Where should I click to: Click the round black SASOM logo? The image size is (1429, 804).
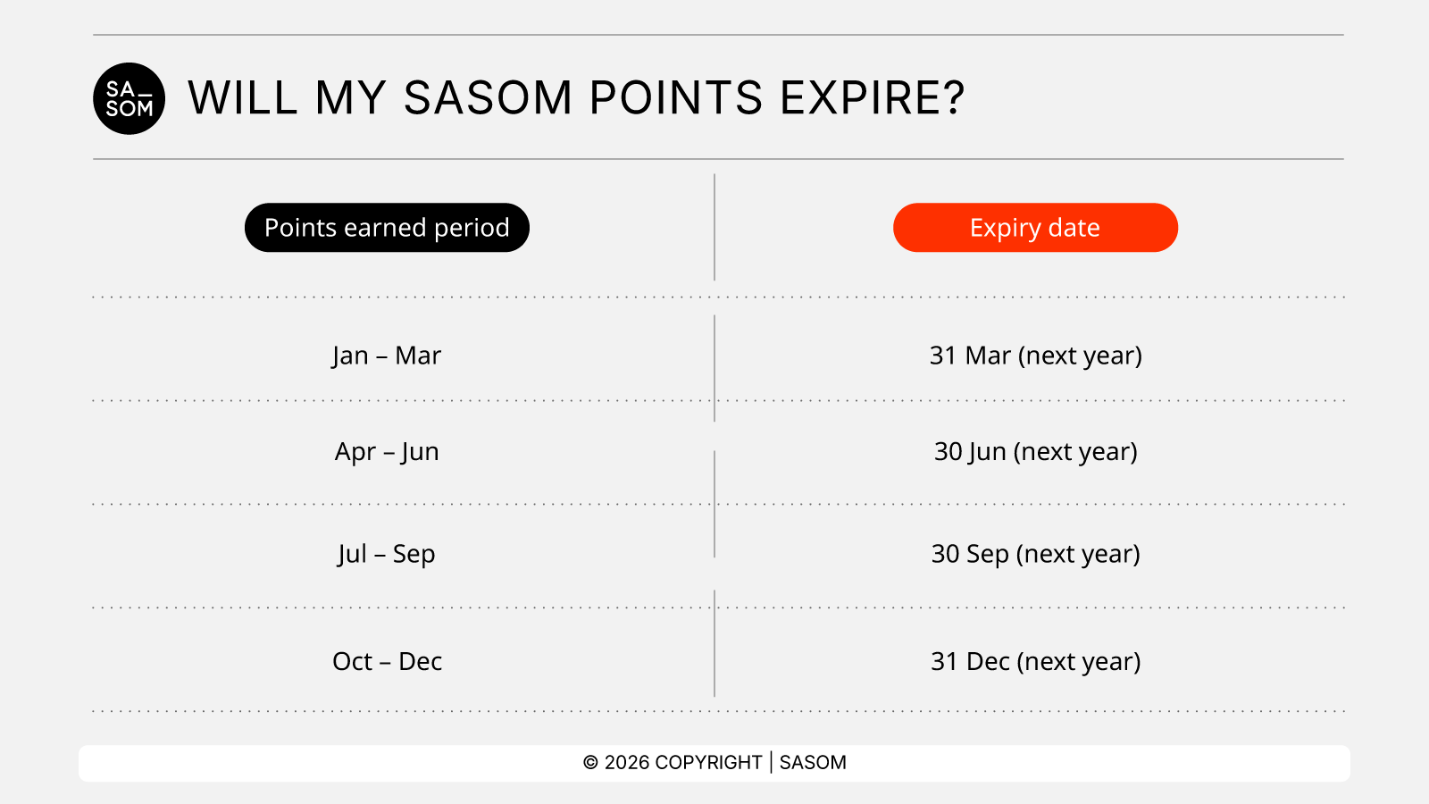point(129,98)
